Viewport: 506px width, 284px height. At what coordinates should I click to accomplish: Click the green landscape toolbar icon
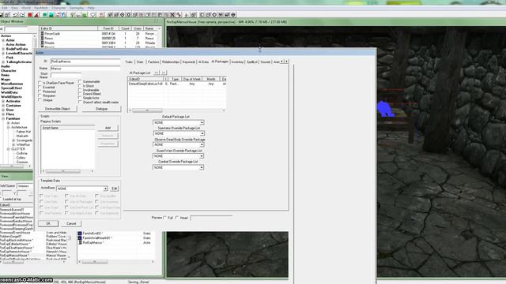point(85,15)
